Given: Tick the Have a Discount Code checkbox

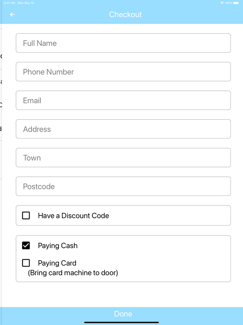Looking at the screenshot, I should (x=26, y=215).
